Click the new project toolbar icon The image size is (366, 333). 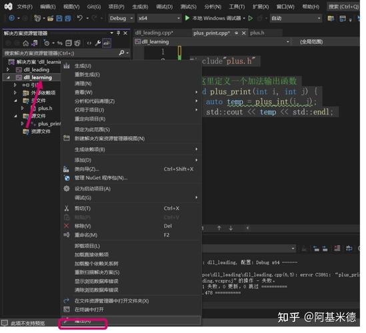(37, 18)
